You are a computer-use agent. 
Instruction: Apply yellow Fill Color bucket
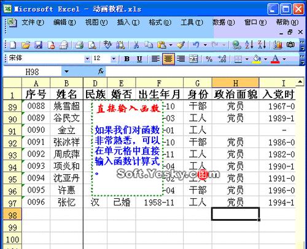click(257, 59)
